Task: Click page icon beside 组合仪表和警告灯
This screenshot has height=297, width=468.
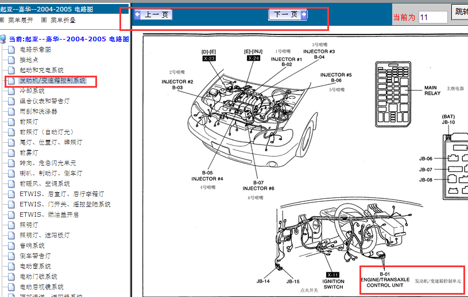Action: coord(11,101)
